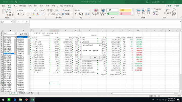The height and width of the screenshot is (102, 182).
Task: Click the Font Color red A
Action: (37, 14)
